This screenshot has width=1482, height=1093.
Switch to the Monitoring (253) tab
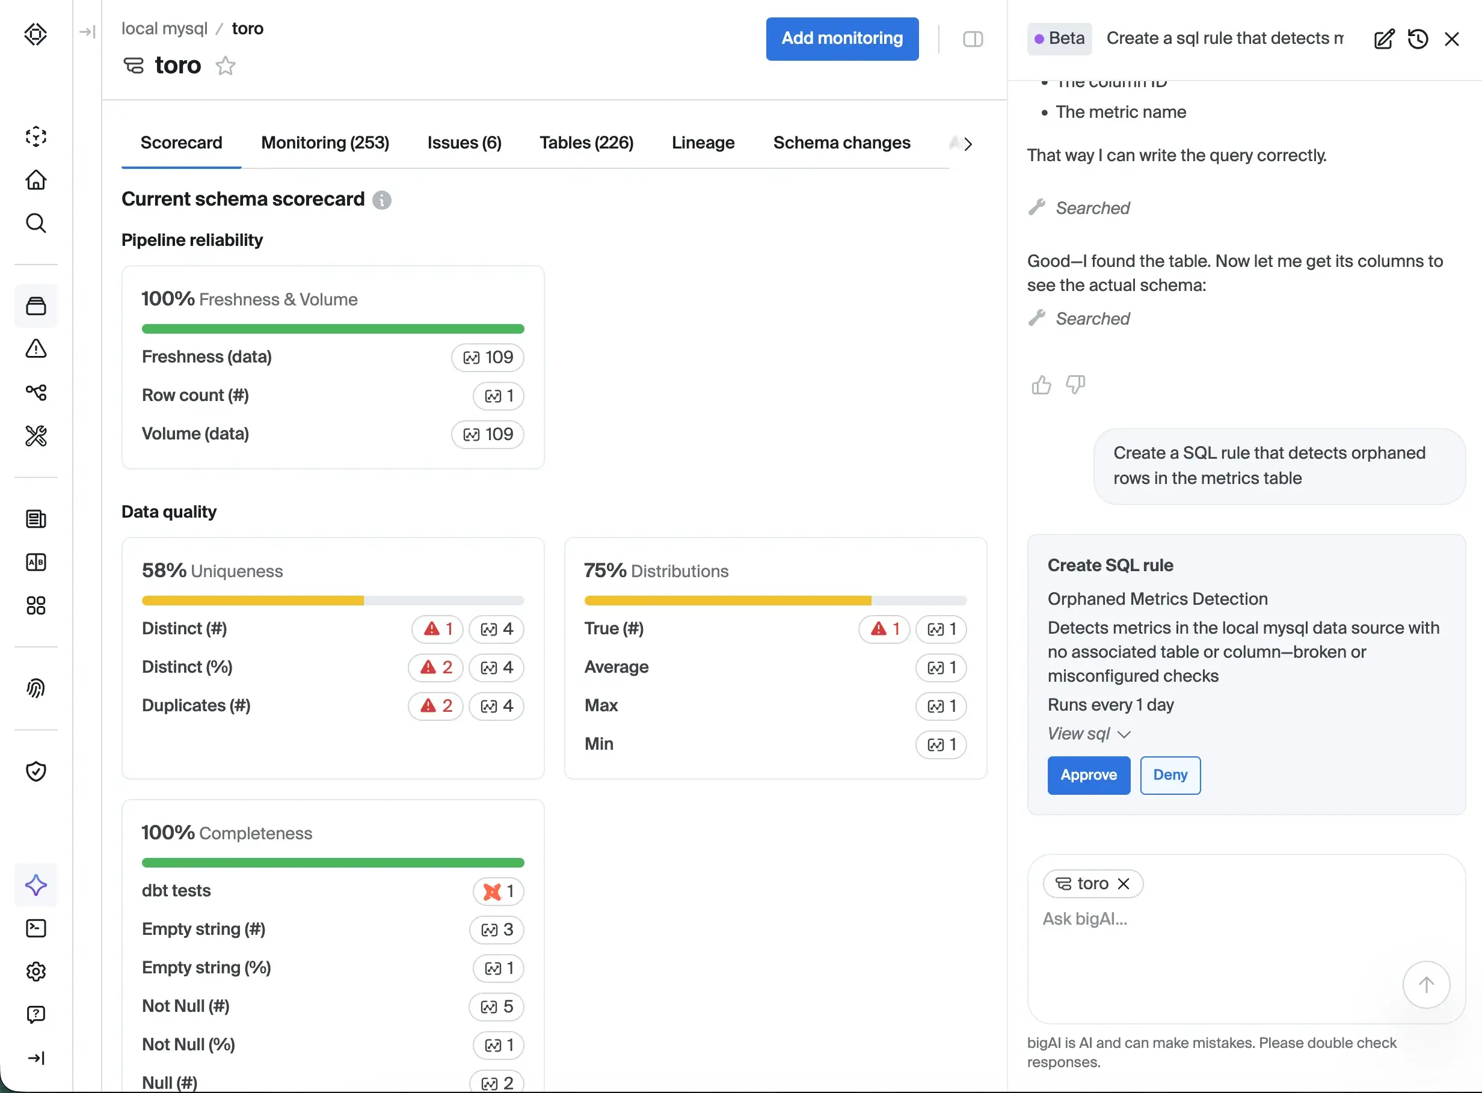tap(325, 143)
